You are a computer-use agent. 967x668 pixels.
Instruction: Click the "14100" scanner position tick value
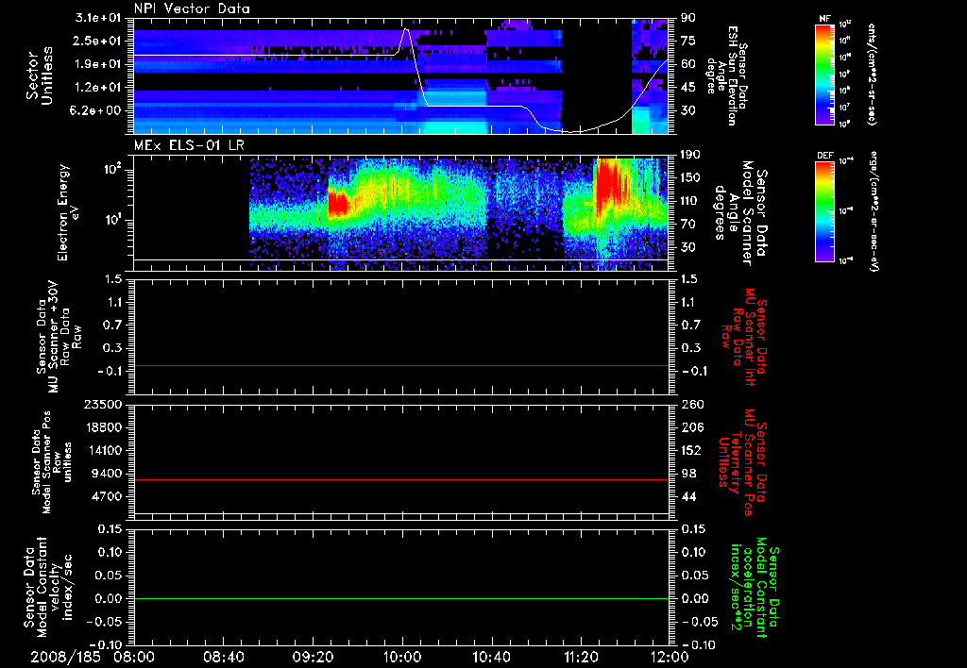(104, 450)
